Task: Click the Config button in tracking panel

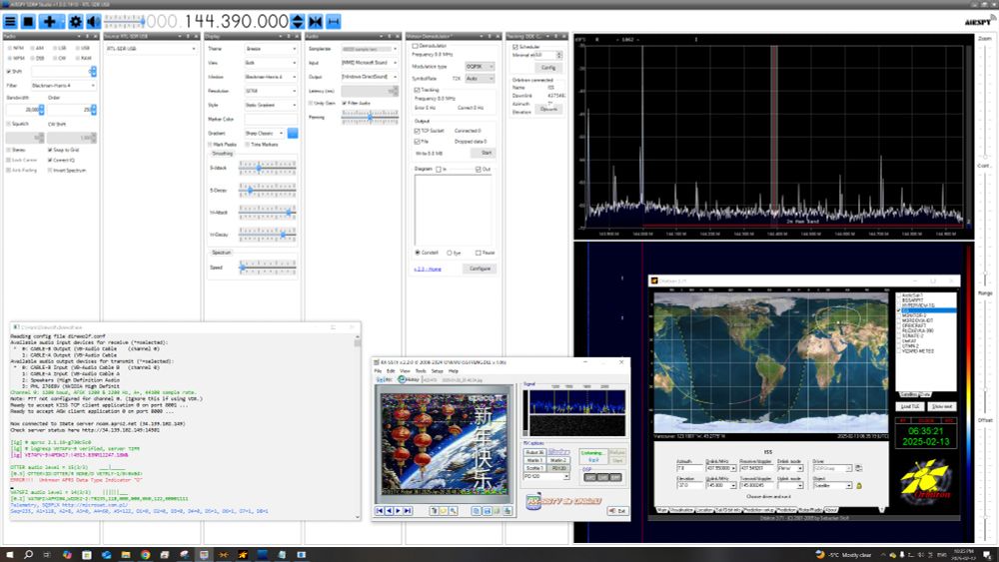Action: click(547, 67)
